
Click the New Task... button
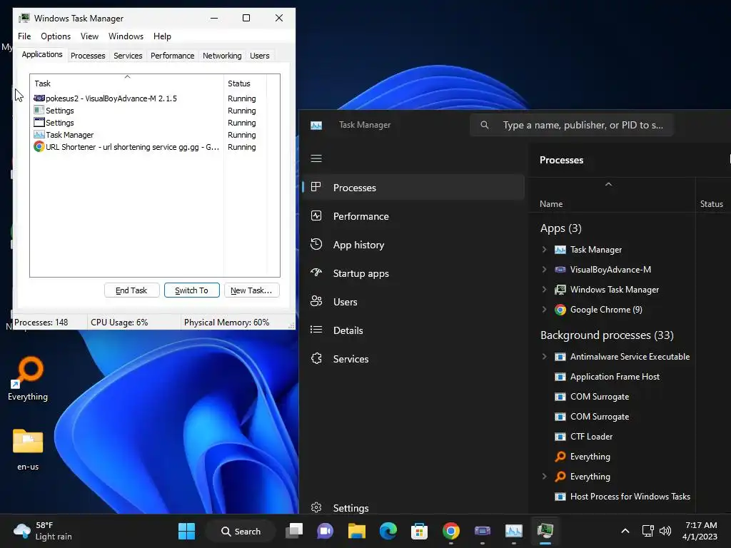click(252, 290)
